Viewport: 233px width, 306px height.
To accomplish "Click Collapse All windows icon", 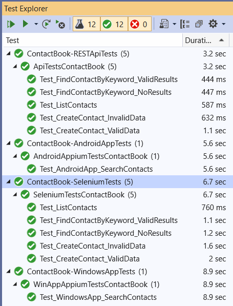I will [199, 24].
